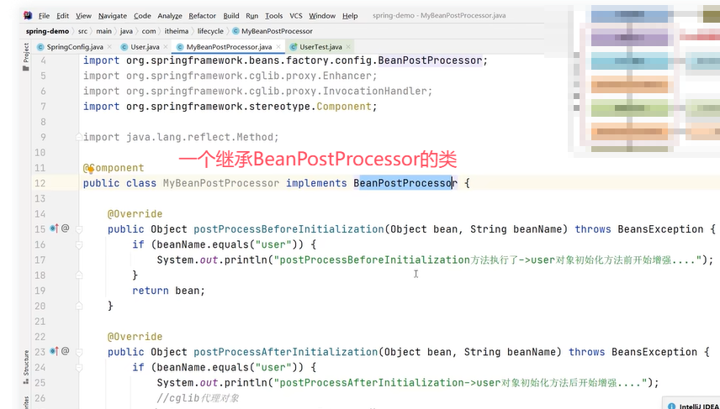Click class icon on User.java tab
The width and height of the screenshot is (720, 409).
(124, 47)
